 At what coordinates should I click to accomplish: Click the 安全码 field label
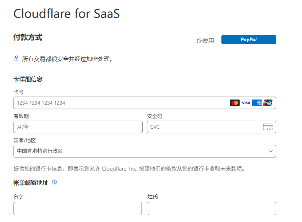tap(155, 116)
